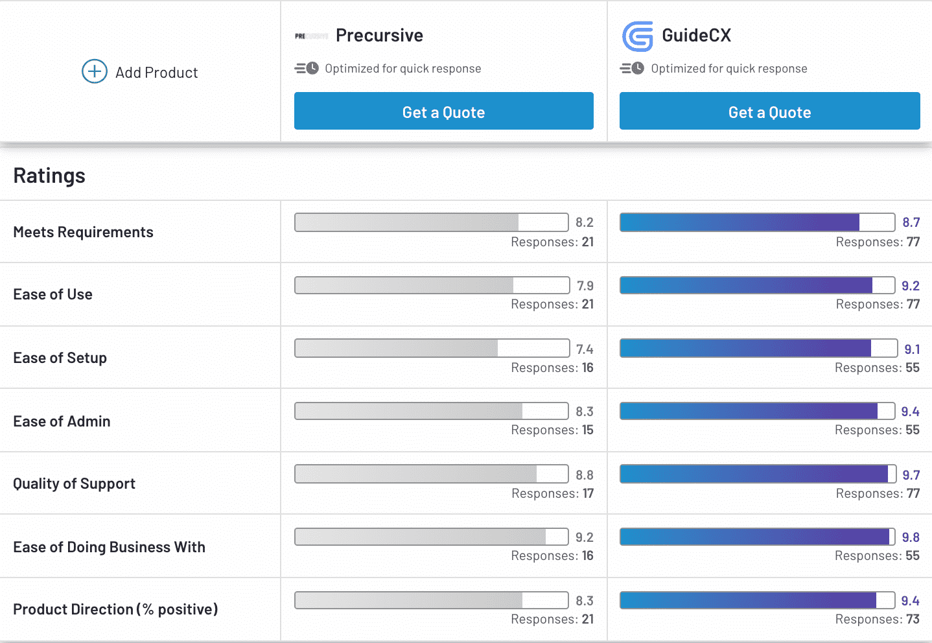Click GuideCX Meets Requirements Responses: 77

878,242
